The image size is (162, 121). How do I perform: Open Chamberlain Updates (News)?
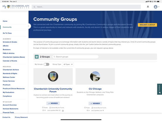point(14,57)
